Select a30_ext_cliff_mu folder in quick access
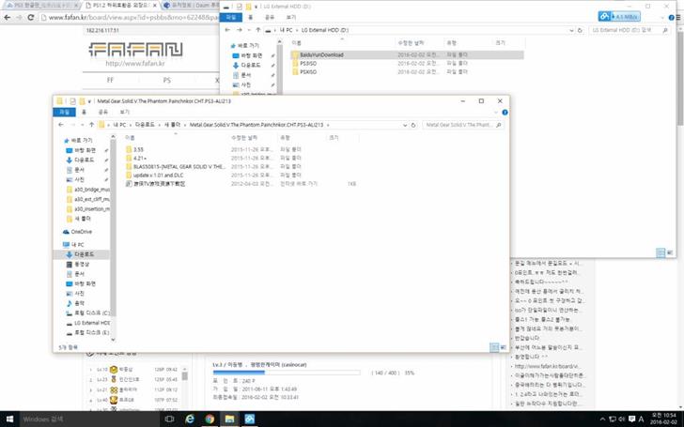This screenshot has width=684, height=427. [87, 199]
